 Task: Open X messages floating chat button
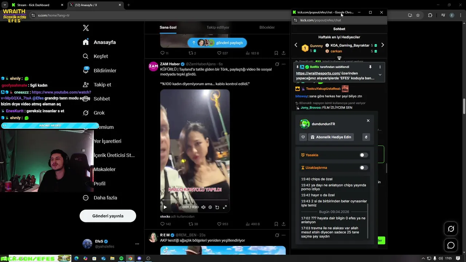click(x=451, y=245)
